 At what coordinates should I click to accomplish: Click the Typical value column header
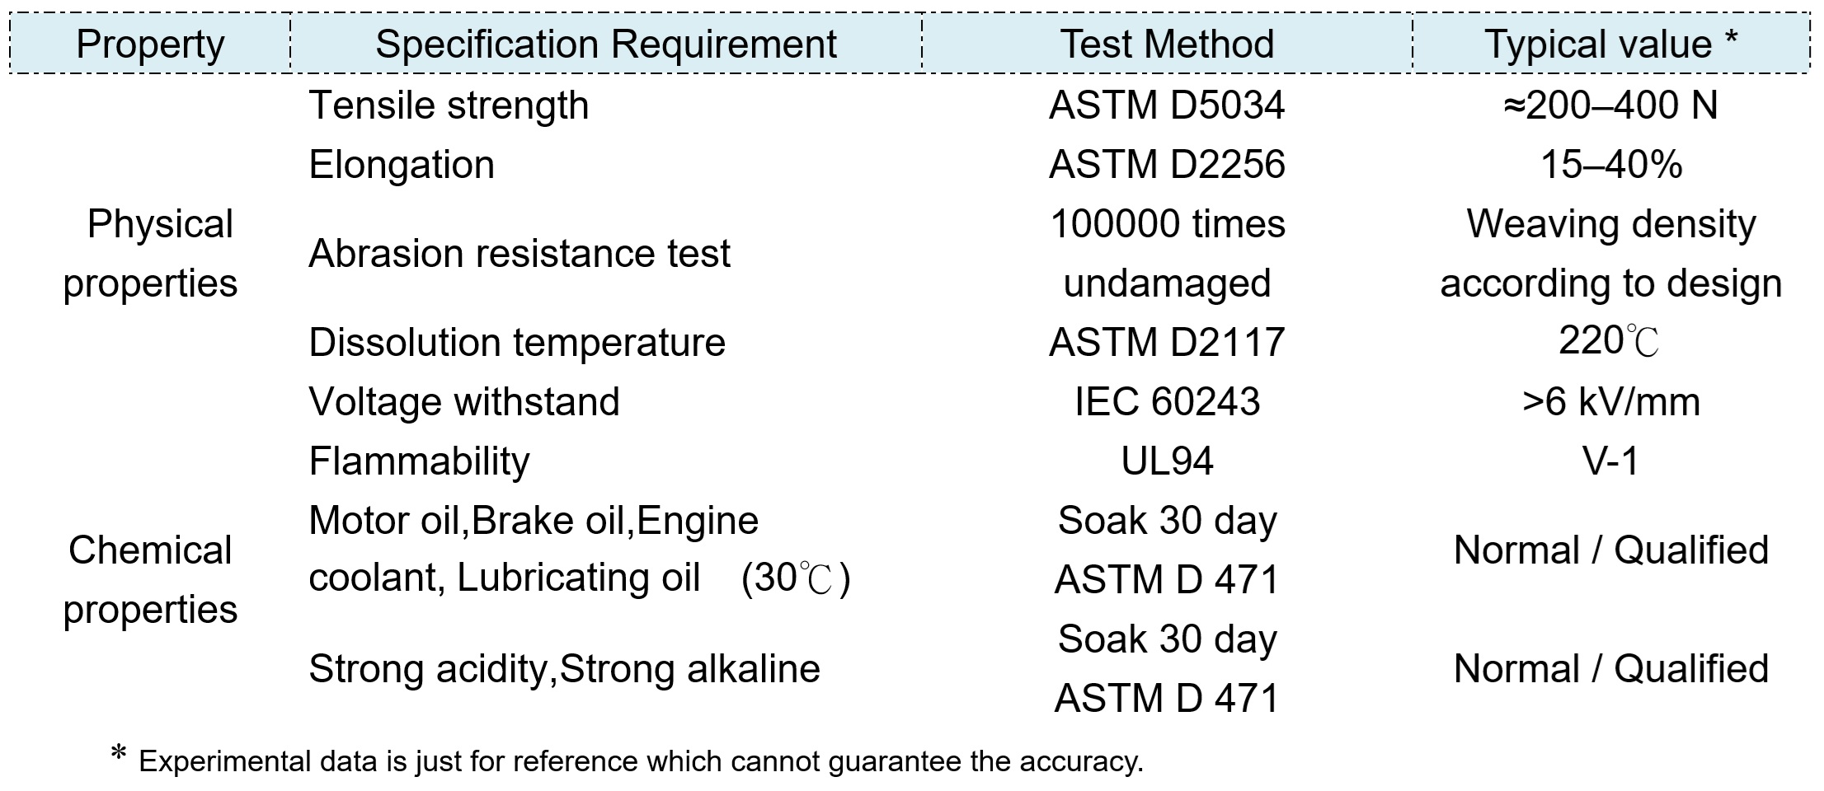(x=1610, y=44)
